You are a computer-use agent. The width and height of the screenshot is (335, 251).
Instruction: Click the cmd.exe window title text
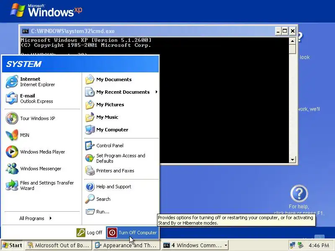[73, 31]
